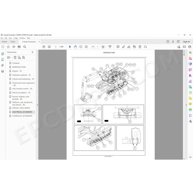Select the SPECIAL TOOL INDEX bookmark
This screenshot has height=193, width=193.
[x=21, y=108]
